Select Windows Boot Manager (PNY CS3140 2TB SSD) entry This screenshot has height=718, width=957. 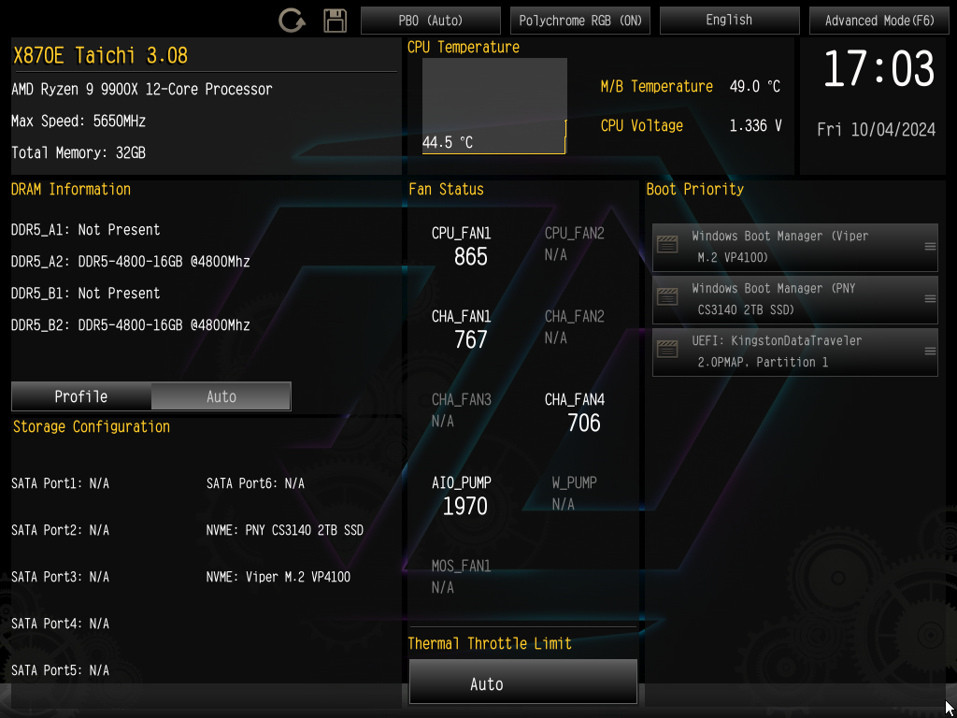[x=795, y=300]
